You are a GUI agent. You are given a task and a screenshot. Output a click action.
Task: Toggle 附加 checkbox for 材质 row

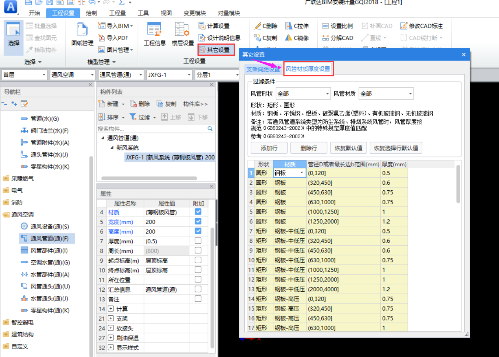pyautogui.click(x=198, y=212)
